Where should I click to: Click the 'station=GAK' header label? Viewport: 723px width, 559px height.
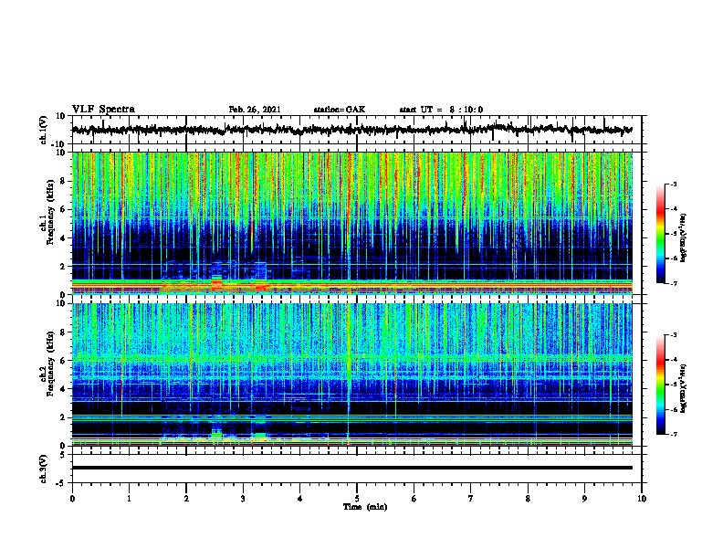340,110
